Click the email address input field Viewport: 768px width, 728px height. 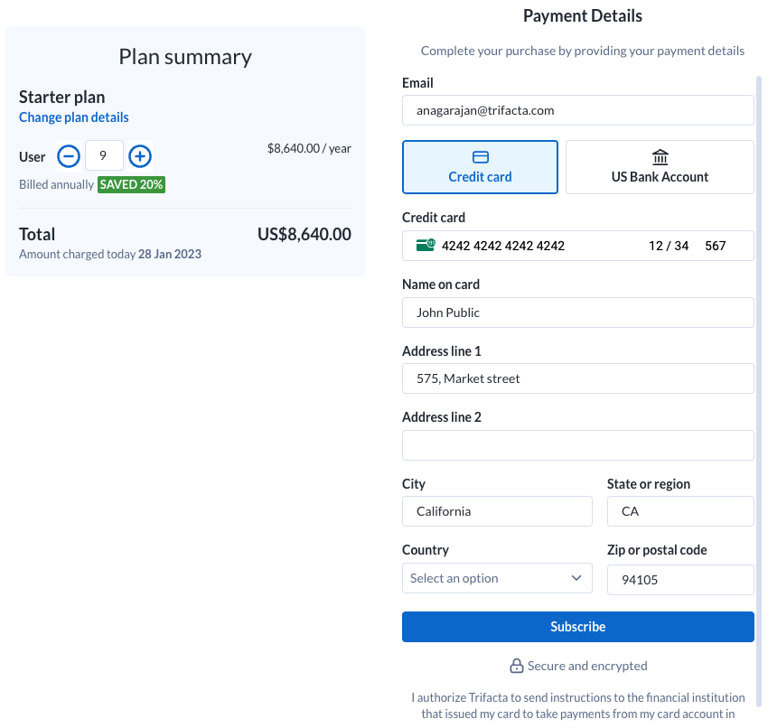click(577, 110)
